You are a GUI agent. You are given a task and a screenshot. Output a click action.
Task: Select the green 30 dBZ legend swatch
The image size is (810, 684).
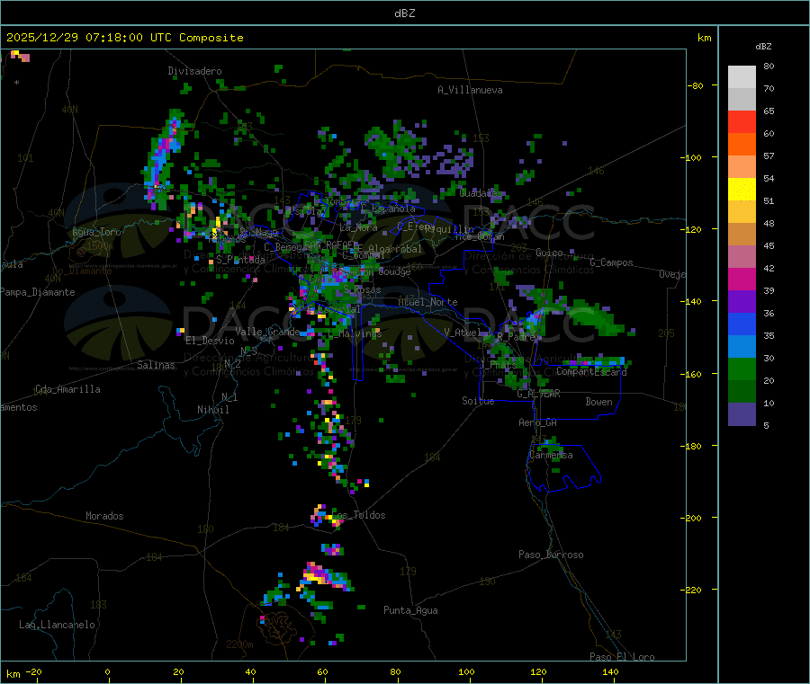(742, 369)
